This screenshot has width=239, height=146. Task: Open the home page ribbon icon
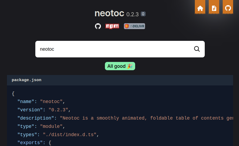click(200, 7)
